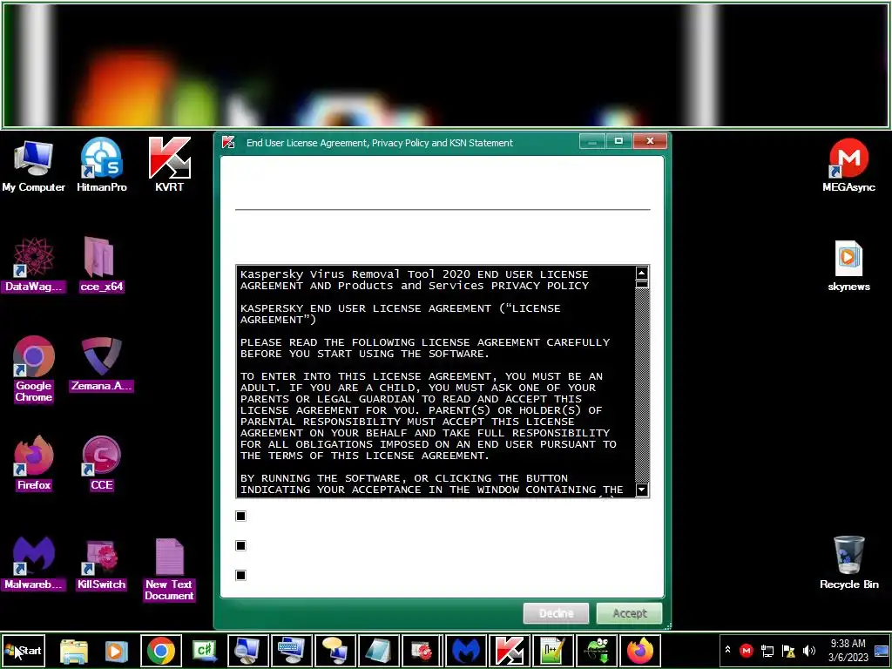This screenshot has width=892, height=669.
Task: Select the Malwareb... desktop shortcut
Action: (x=34, y=564)
